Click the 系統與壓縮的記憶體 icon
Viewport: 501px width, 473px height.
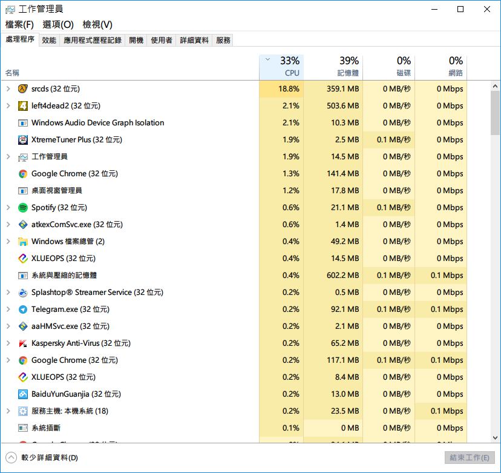[22, 276]
